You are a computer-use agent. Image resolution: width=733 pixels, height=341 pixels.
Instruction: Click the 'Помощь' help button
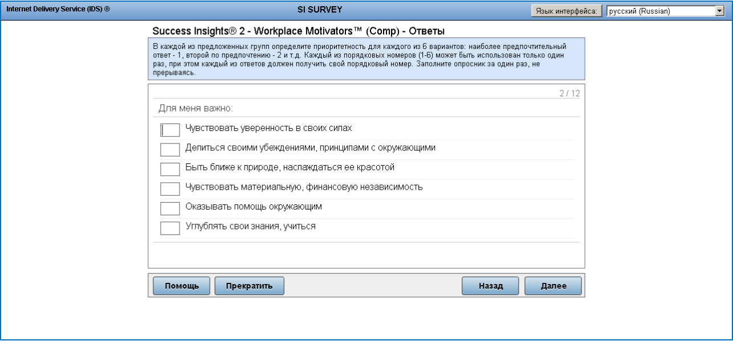pyautogui.click(x=182, y=286)
